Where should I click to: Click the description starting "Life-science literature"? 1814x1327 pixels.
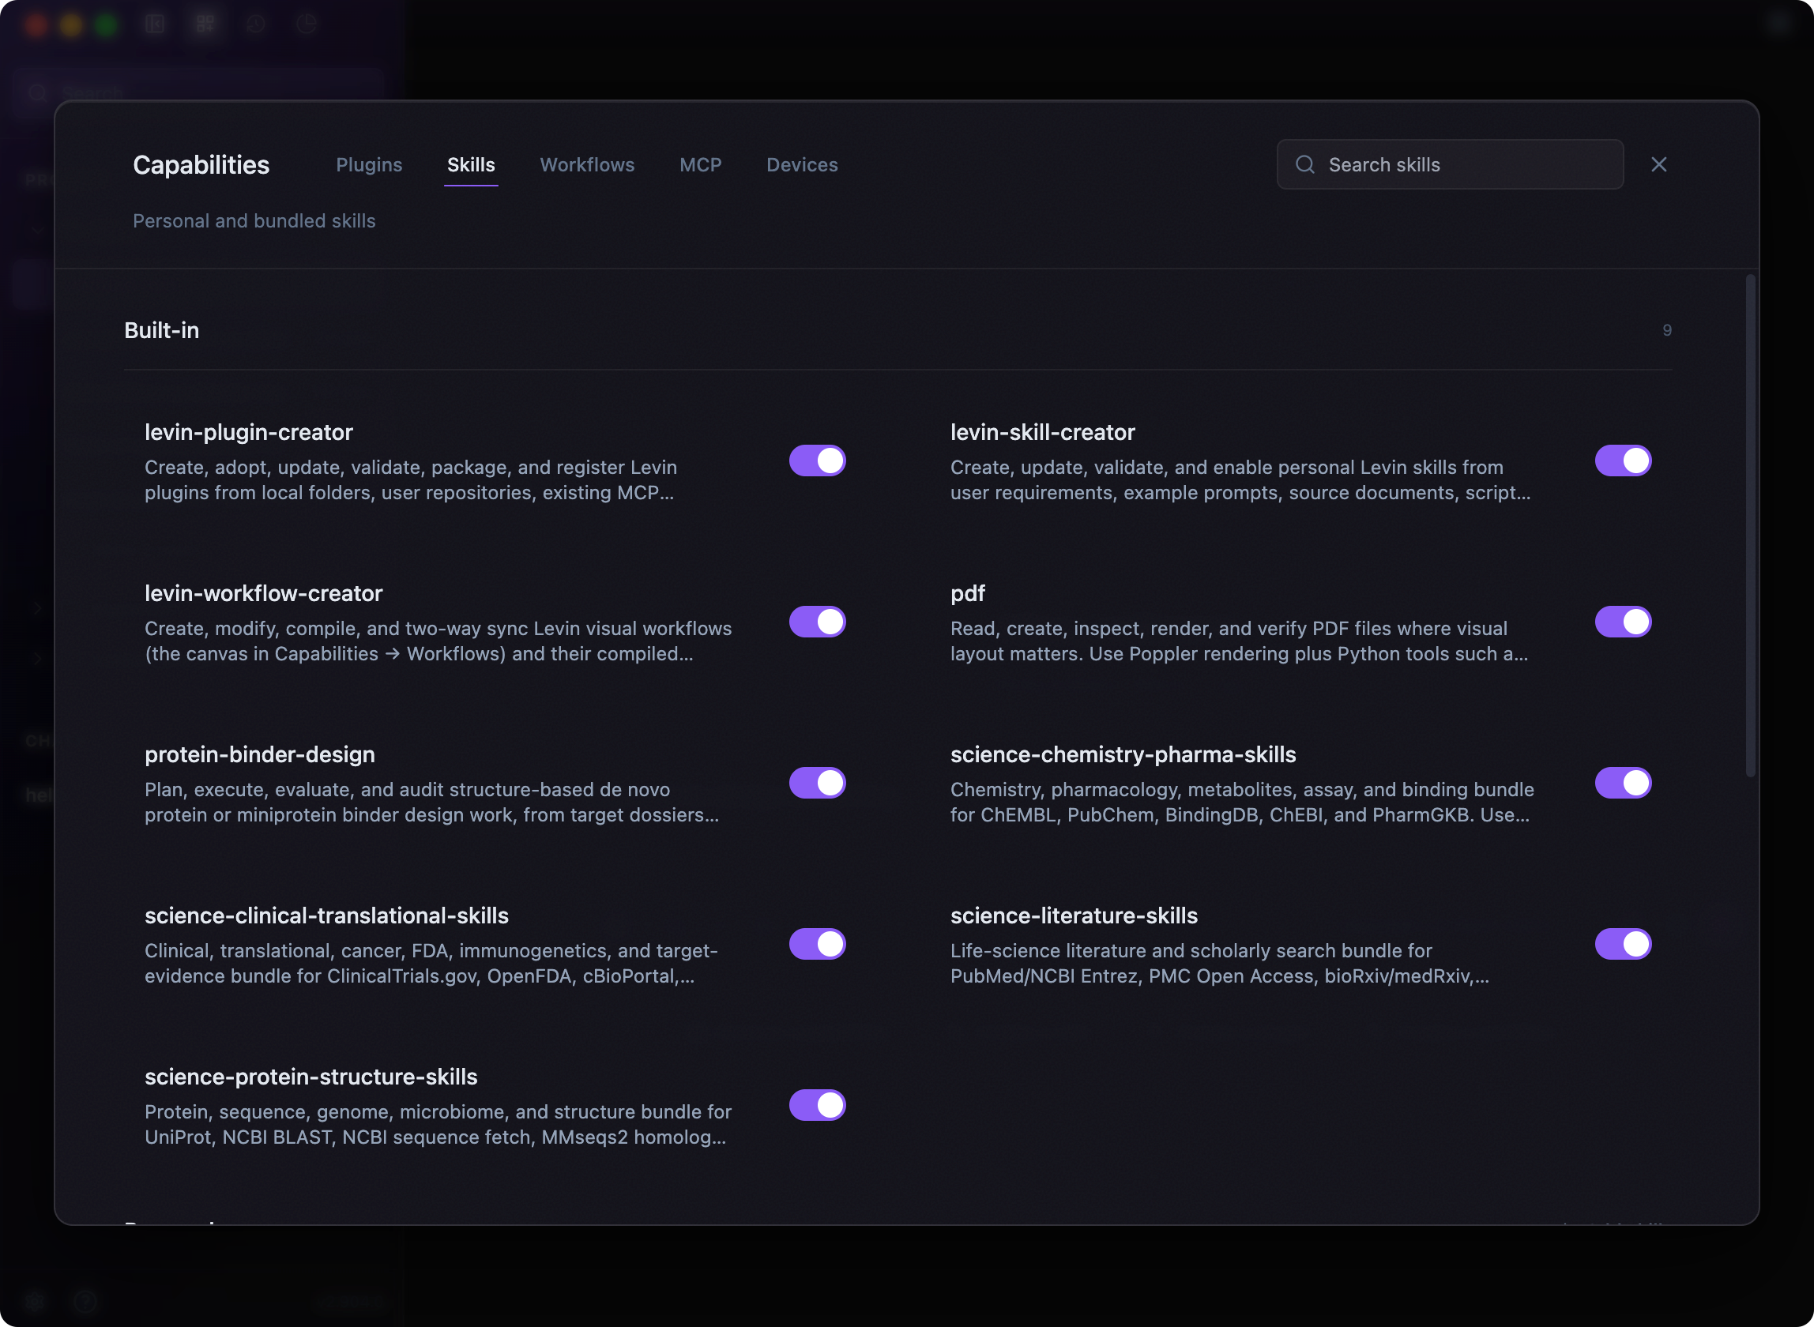click(1220, 963)
